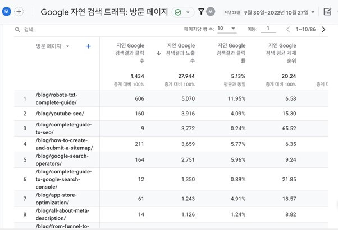Click the 1,126 impressions cell

point(188,214)
